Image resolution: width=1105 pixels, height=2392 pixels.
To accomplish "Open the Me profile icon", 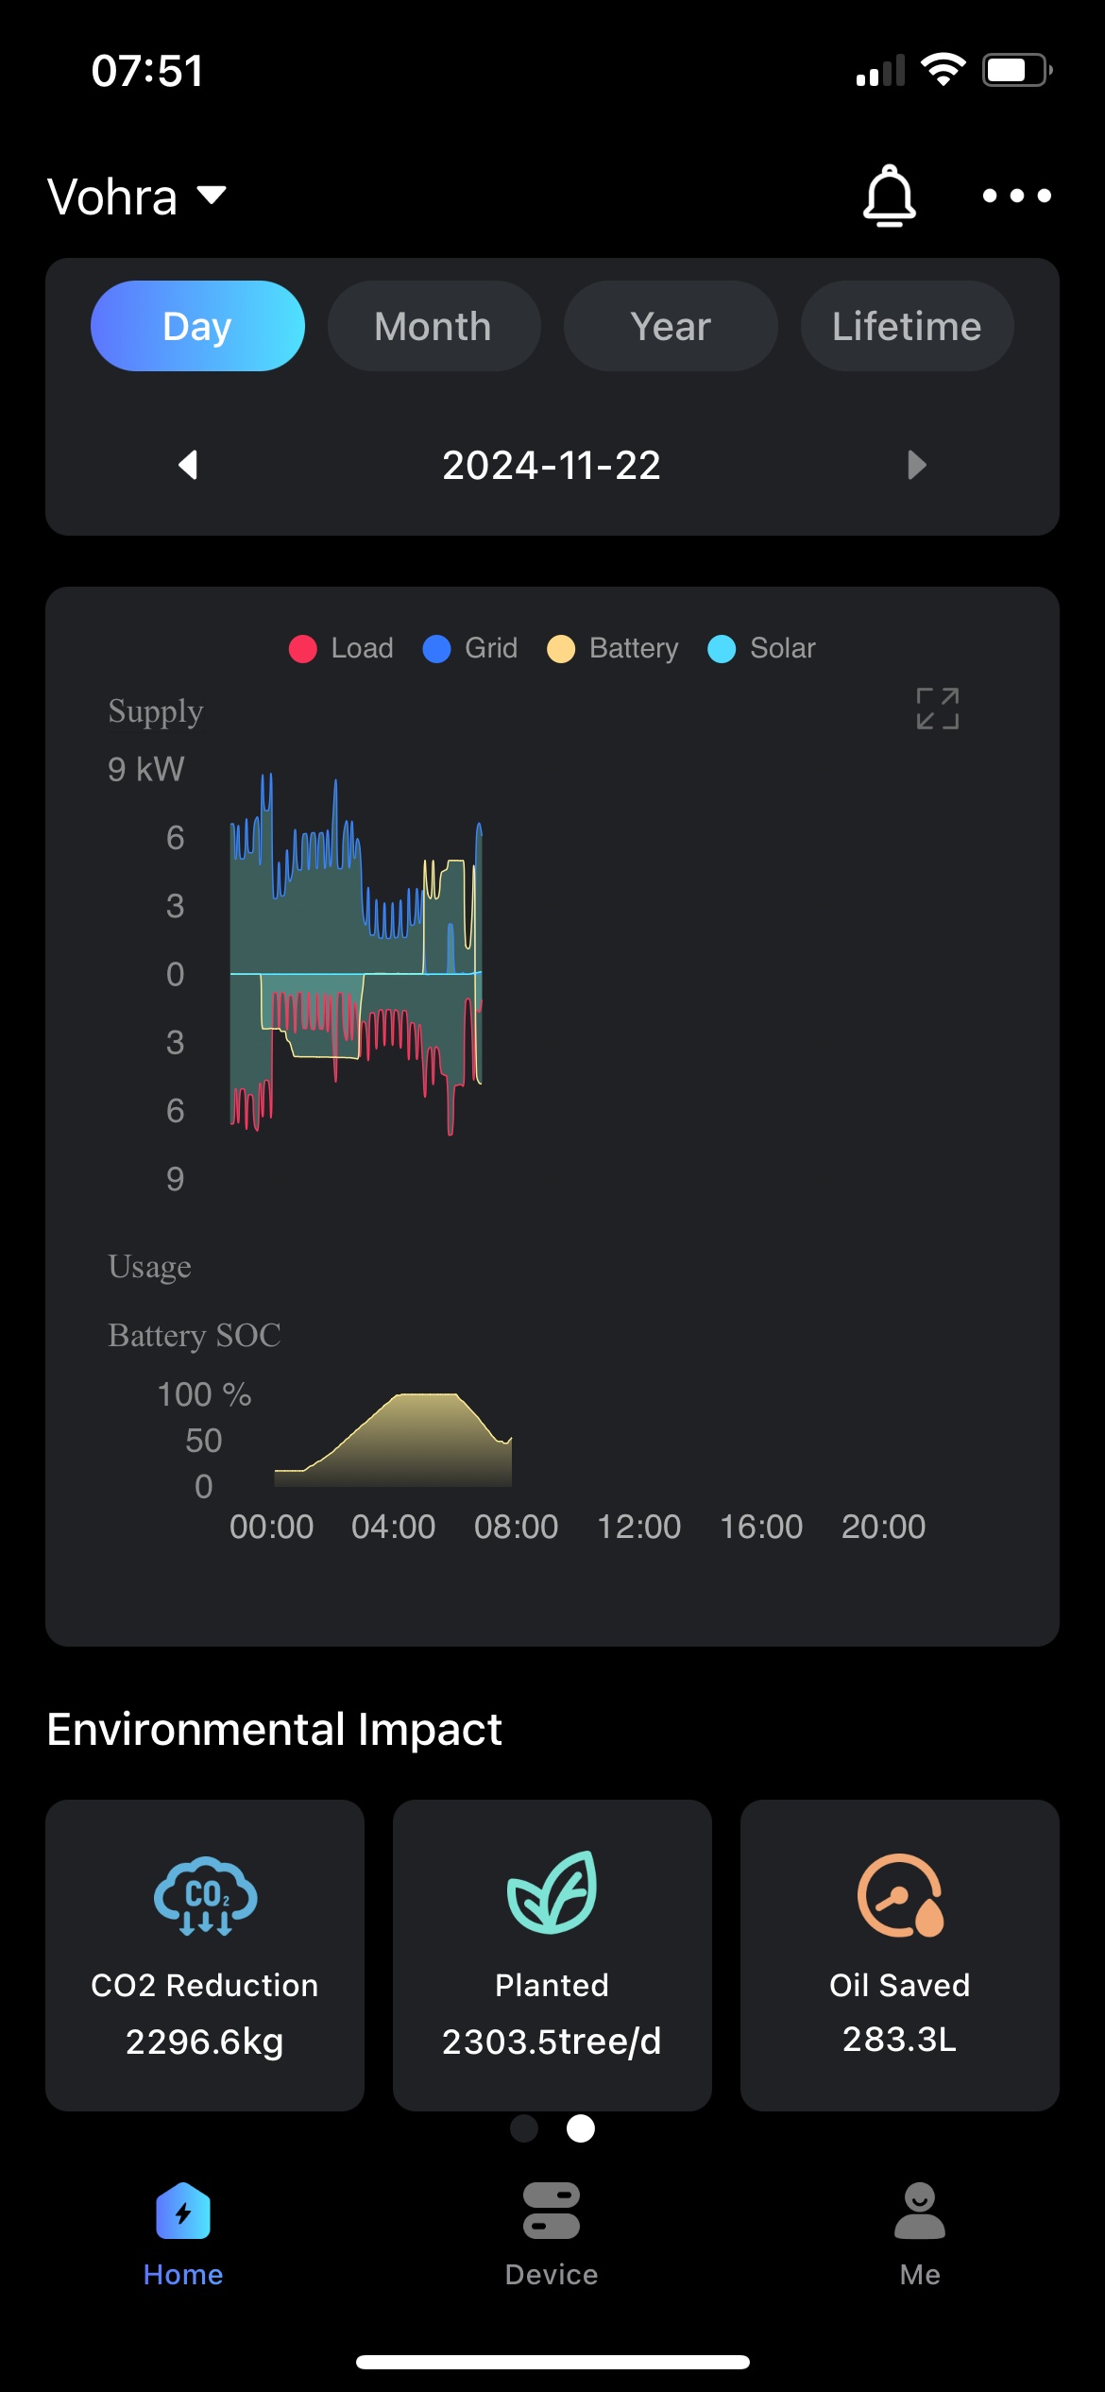I will tap(919, 2211).
